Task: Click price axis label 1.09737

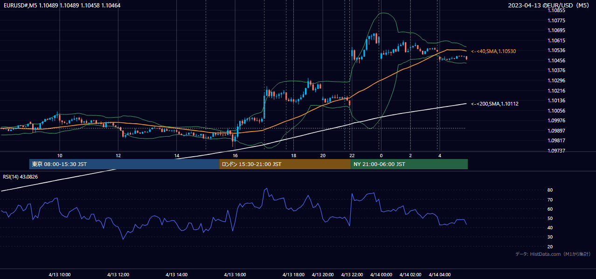Action: [556, 151]
